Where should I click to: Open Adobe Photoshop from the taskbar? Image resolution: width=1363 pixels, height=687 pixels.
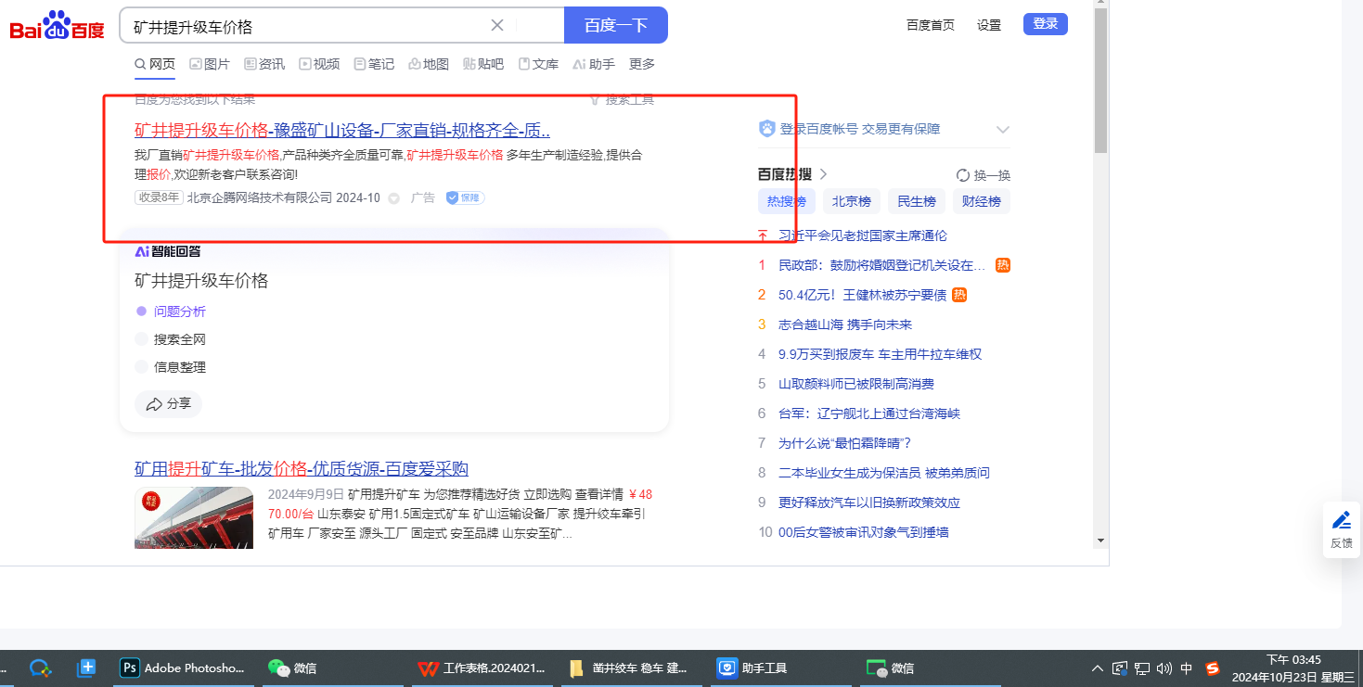click(185, 668)
